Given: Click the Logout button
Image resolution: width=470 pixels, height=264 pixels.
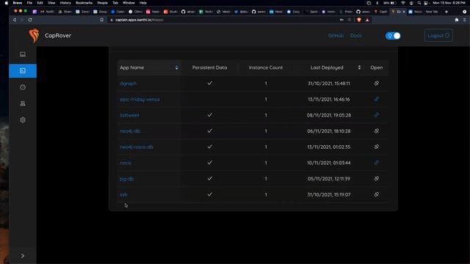Looking at the screenshot, I should pos(438,35).
